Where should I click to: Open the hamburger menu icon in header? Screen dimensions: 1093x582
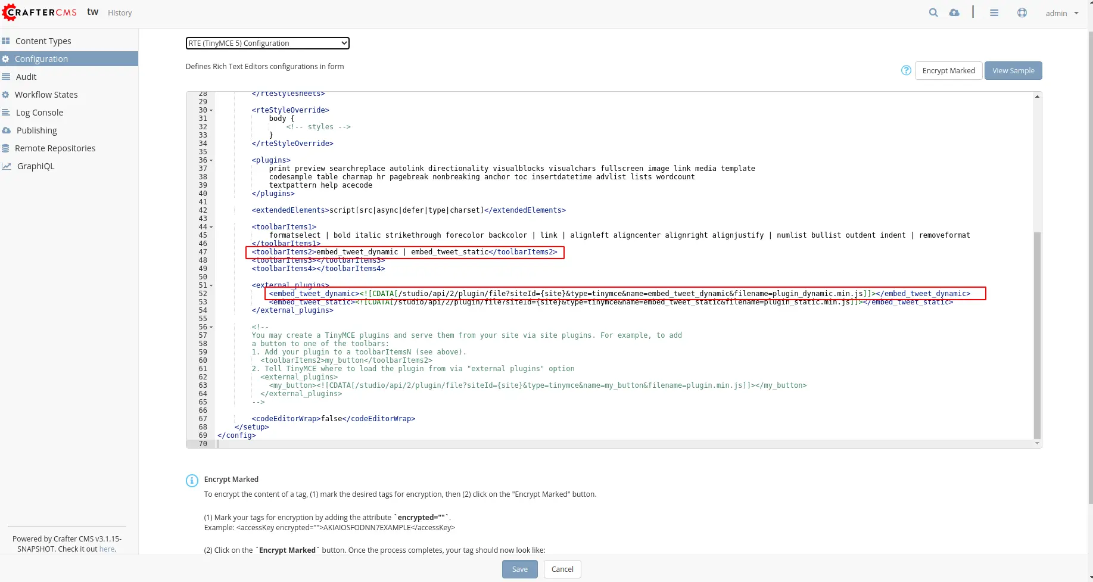click(994, 13)
